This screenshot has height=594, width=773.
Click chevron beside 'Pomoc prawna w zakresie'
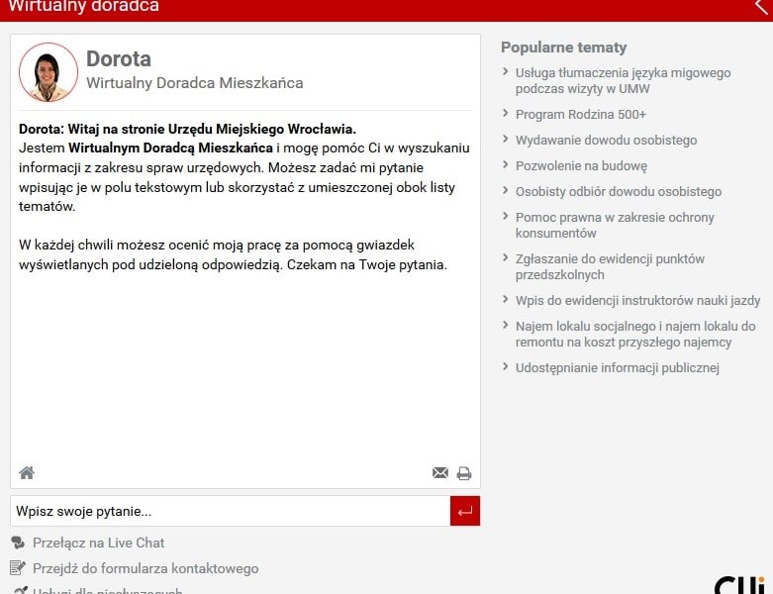click(506, 216)
